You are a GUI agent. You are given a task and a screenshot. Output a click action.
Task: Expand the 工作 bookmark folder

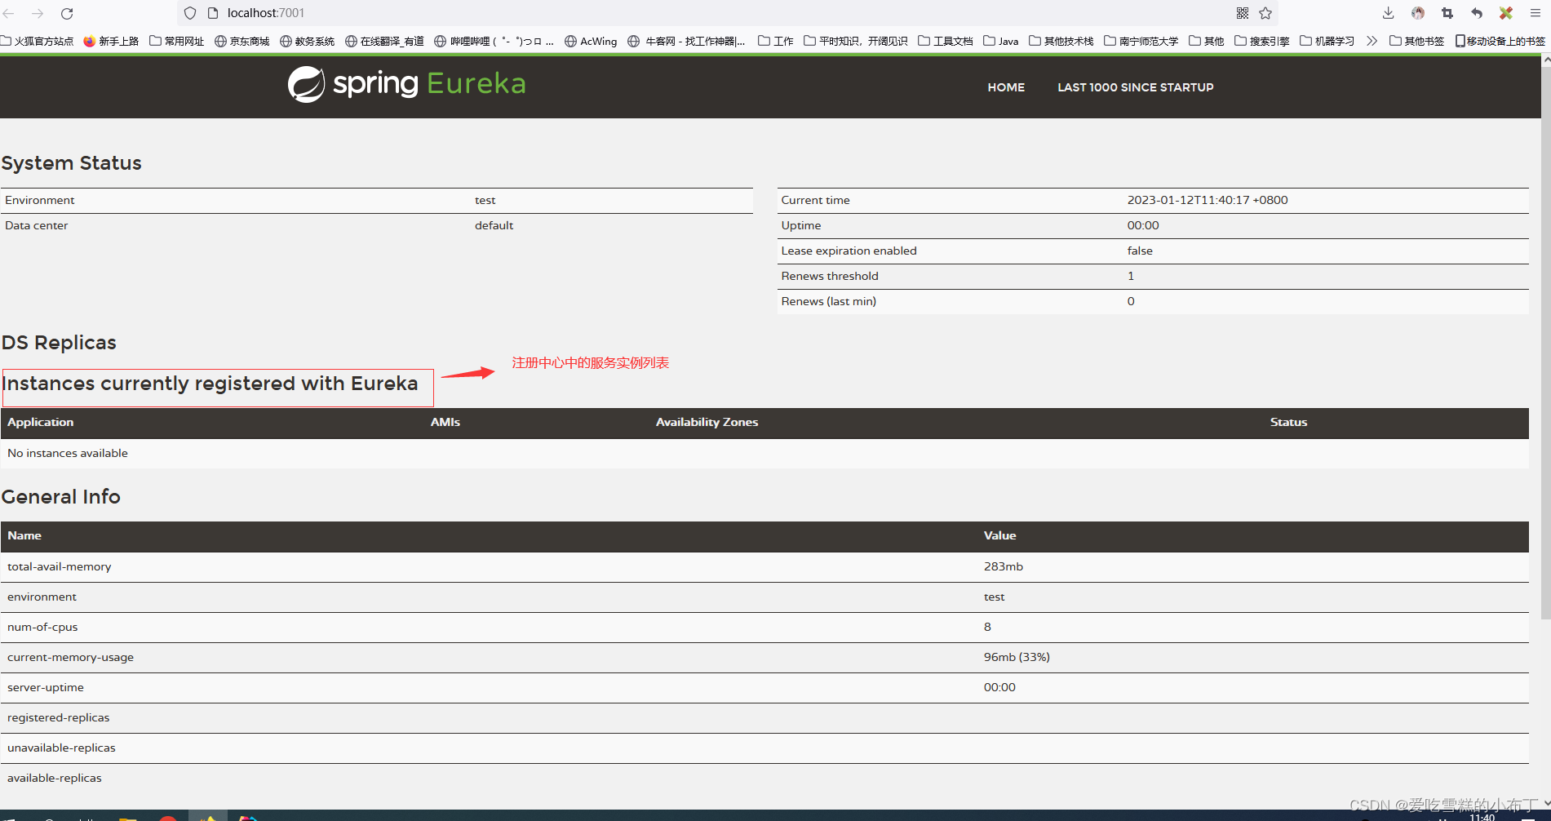coord(776,41)
